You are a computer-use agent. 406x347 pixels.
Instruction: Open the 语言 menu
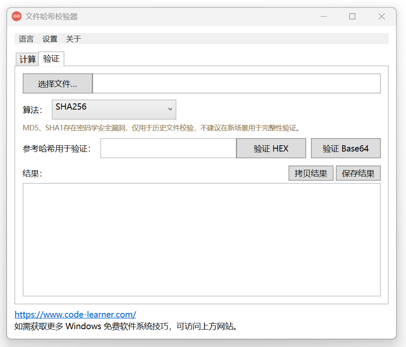coord(26,39)
